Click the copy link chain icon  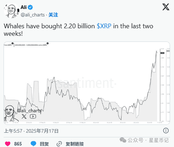pyautogui.click(x=59, y=144)
